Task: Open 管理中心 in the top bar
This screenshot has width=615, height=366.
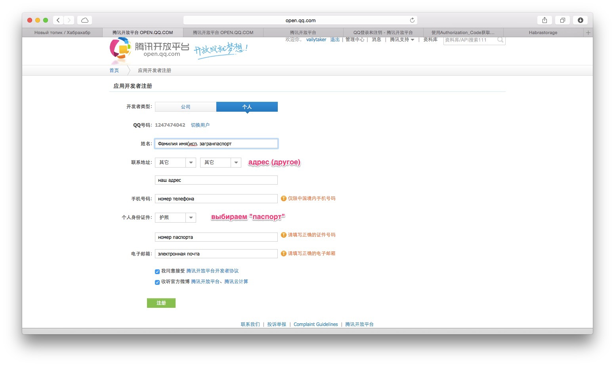Action: point(355,40)
